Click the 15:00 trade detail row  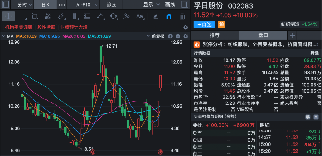point(290,144)
